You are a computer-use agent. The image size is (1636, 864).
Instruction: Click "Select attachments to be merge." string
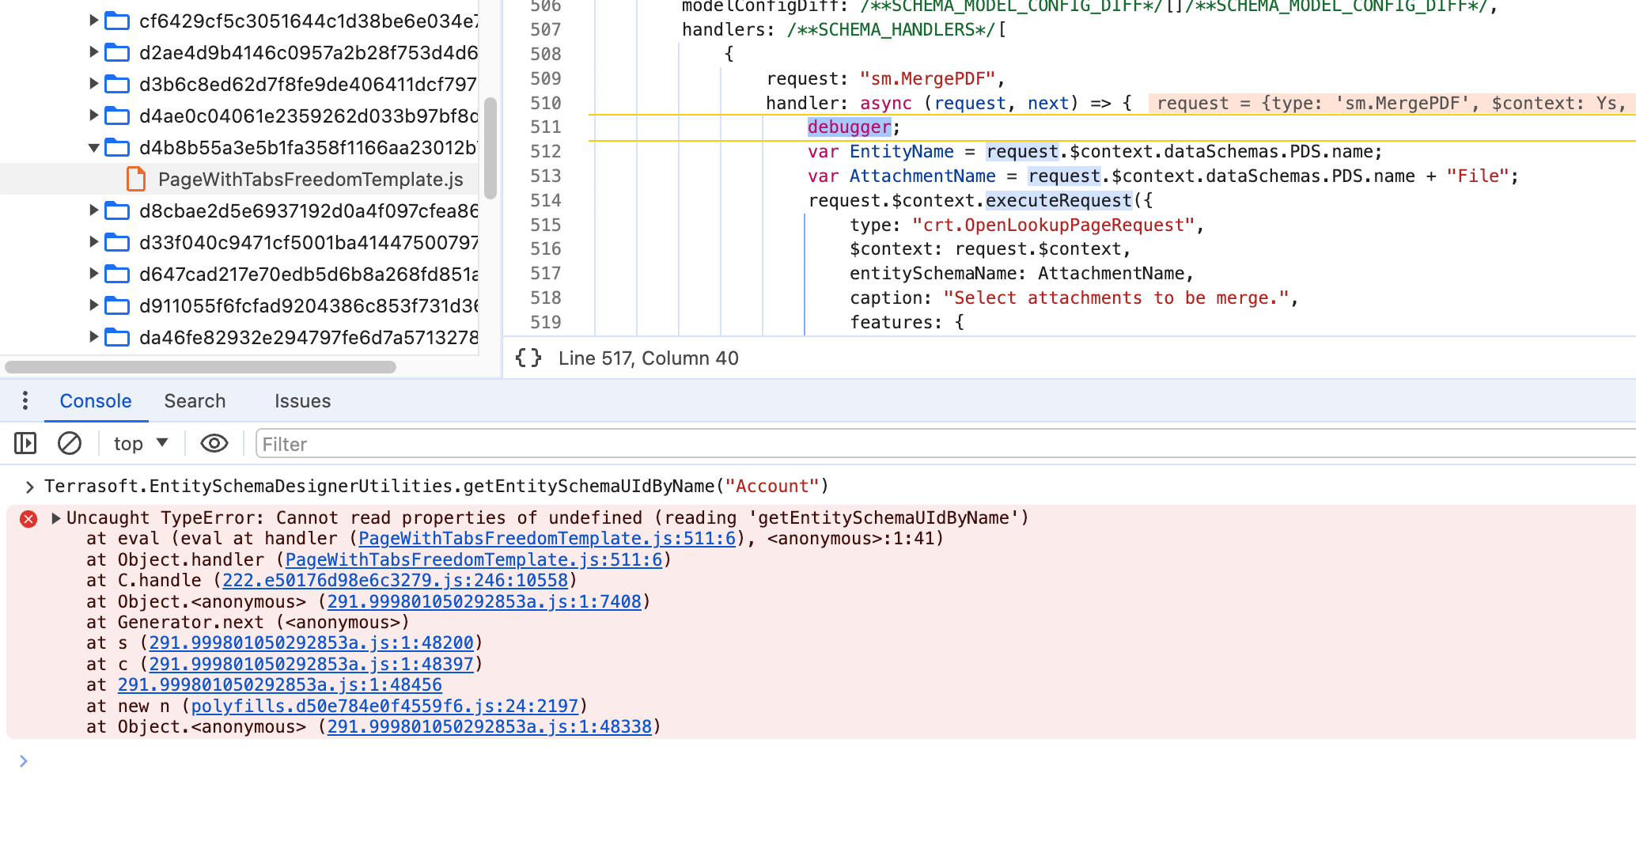pyautogui.click(x=1116, y=298)
